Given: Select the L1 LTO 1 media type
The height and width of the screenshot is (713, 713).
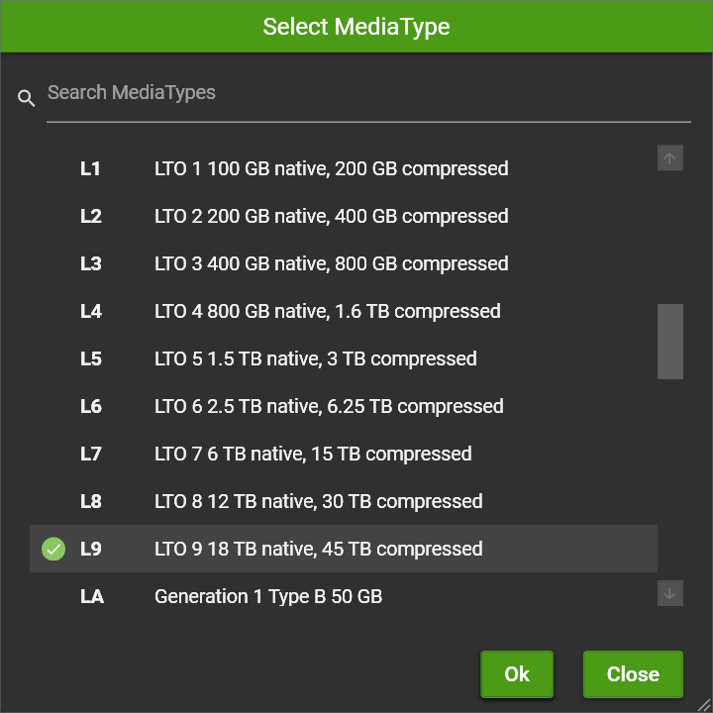Looking at the screenshot, I should click(344, 168).
